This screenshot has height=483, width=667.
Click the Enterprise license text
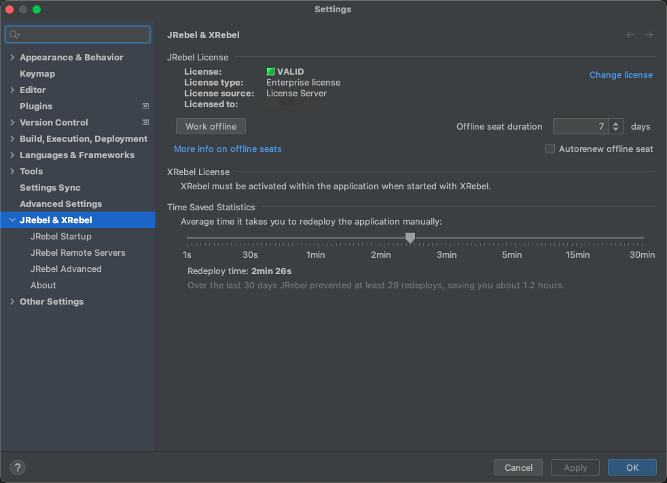point(304,82)
